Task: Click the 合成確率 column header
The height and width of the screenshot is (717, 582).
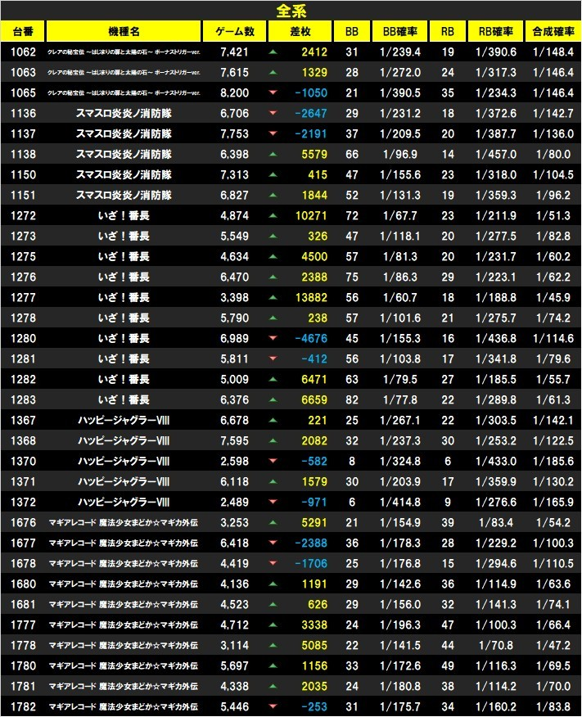Action: coord(553,32)
